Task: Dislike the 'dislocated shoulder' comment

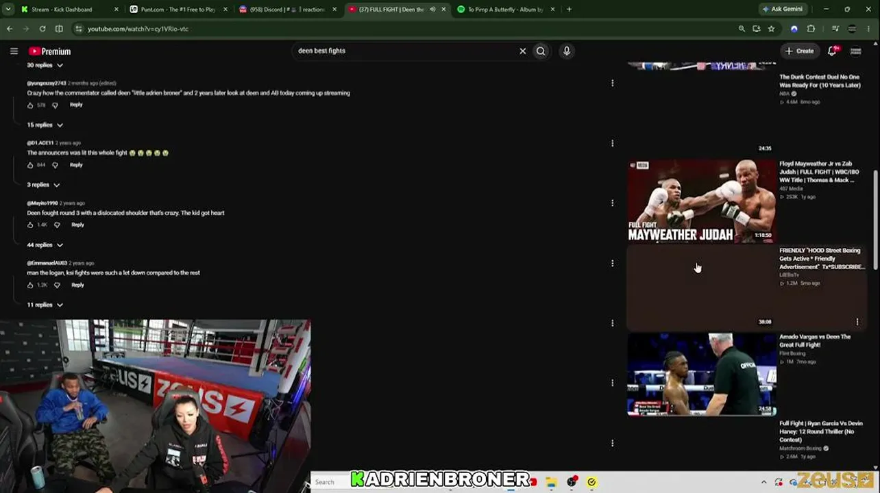Action: pyautogui.click(x=57, y=225)
